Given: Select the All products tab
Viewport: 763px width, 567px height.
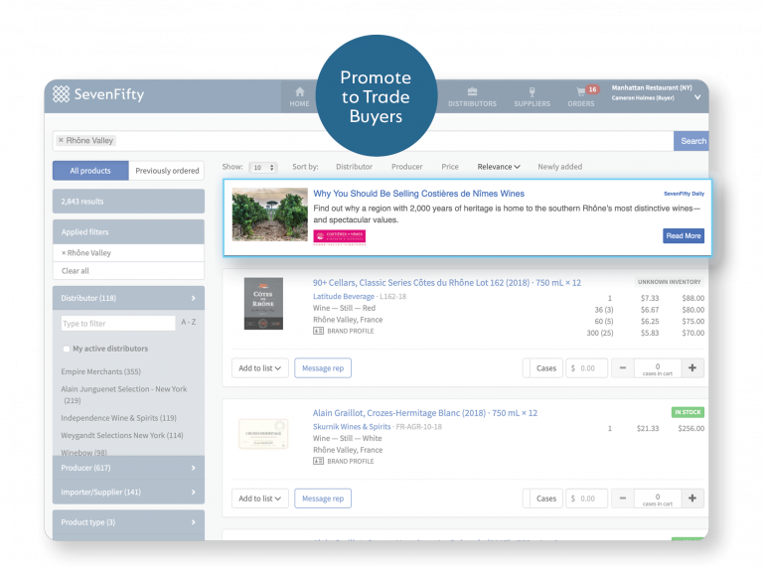Looking at the screenshot, I should (x=90, y=171).
